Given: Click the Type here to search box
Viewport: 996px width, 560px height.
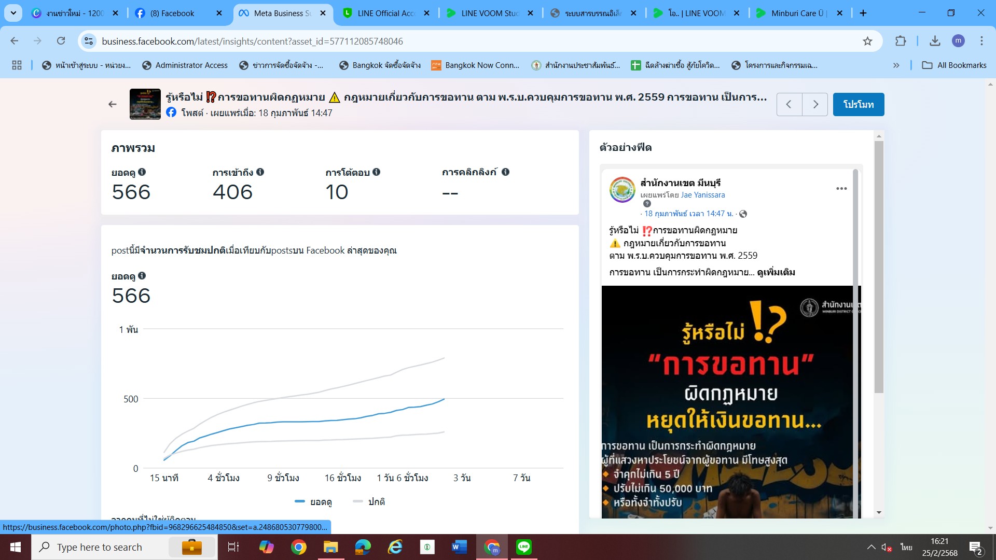Looking at the screenshot, I should tap(125, 547).
